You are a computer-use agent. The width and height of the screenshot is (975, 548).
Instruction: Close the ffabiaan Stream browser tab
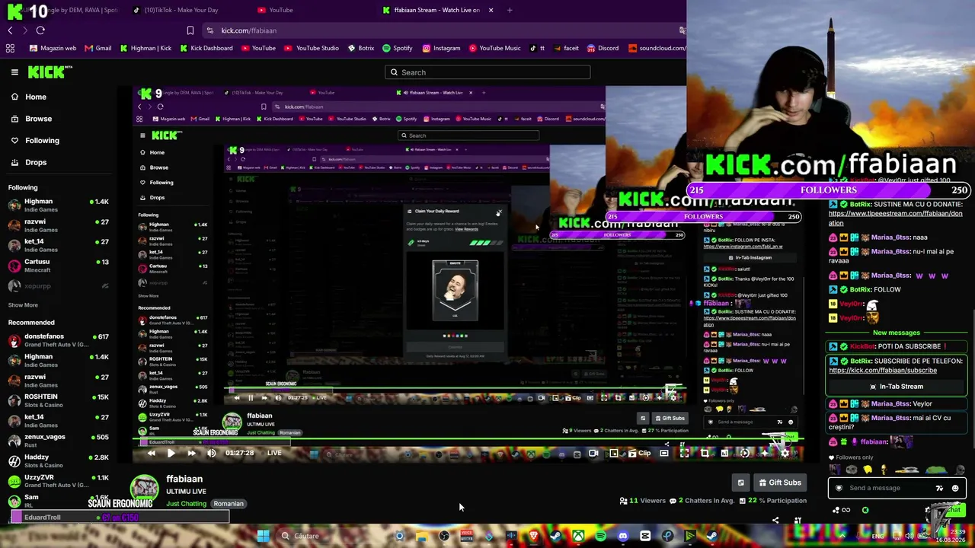[x=491, y=10]
